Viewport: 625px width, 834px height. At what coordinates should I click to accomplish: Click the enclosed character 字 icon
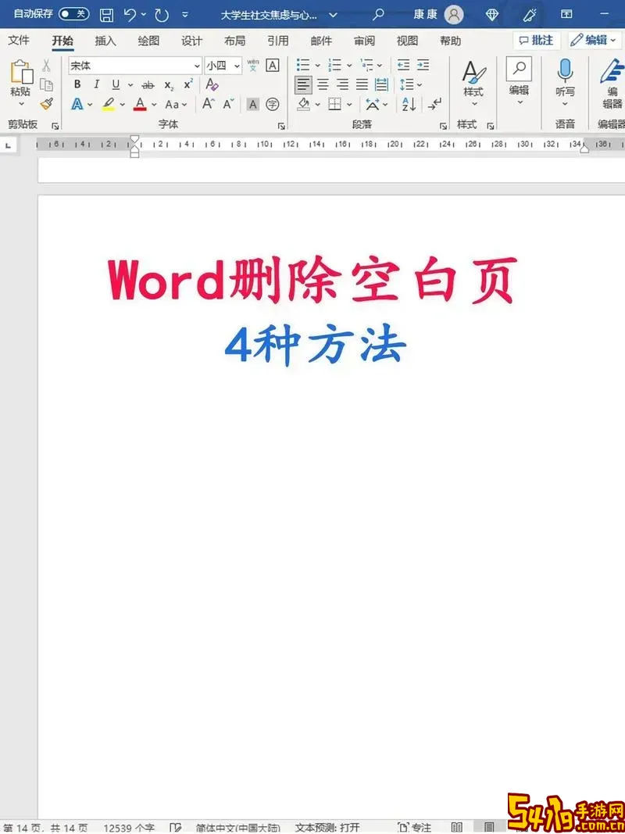pos(273,104)
